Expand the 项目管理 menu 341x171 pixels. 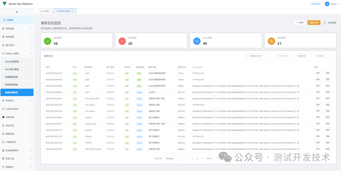[31, 28]
